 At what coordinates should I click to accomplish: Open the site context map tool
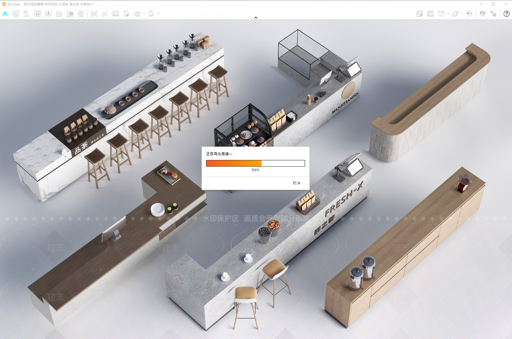(x=48, y=14)
